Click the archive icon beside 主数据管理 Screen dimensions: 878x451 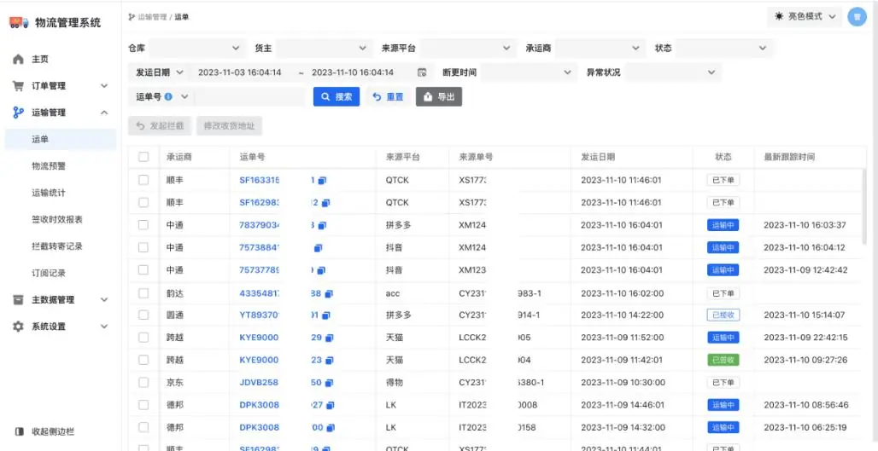tap(19, 299)
